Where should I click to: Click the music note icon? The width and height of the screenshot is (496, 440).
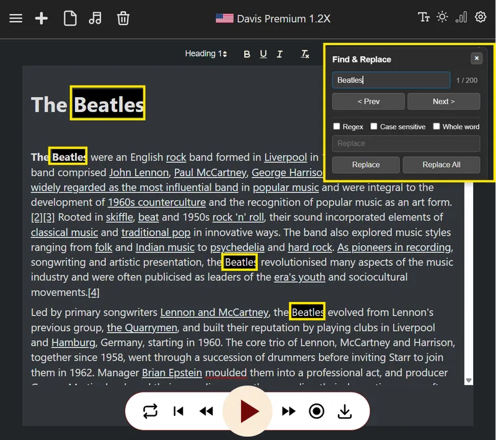95,19
